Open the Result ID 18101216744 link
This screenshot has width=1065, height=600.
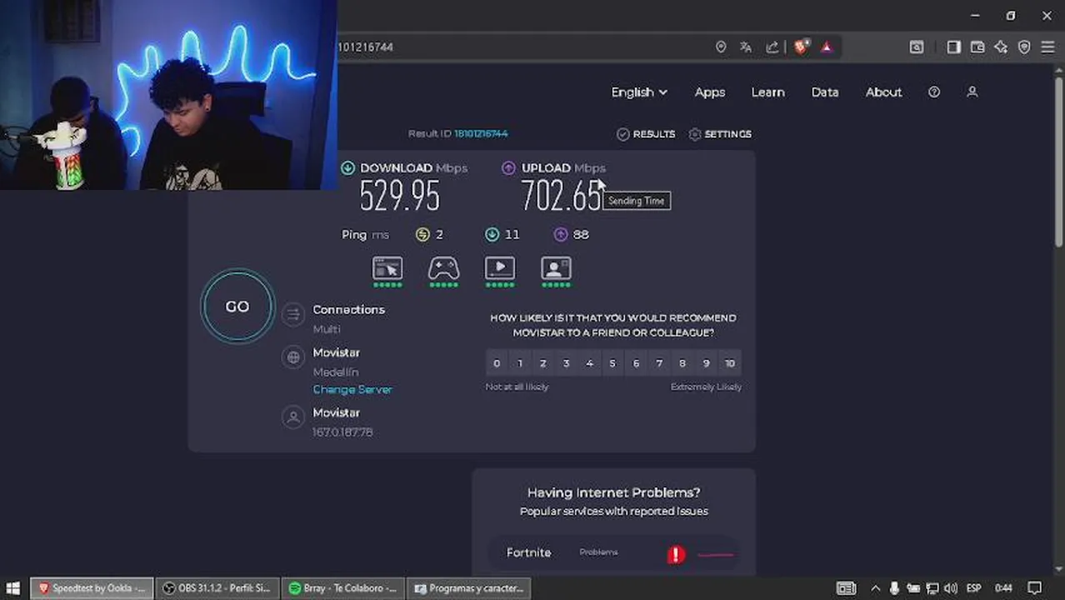click(x=481, y=133)
